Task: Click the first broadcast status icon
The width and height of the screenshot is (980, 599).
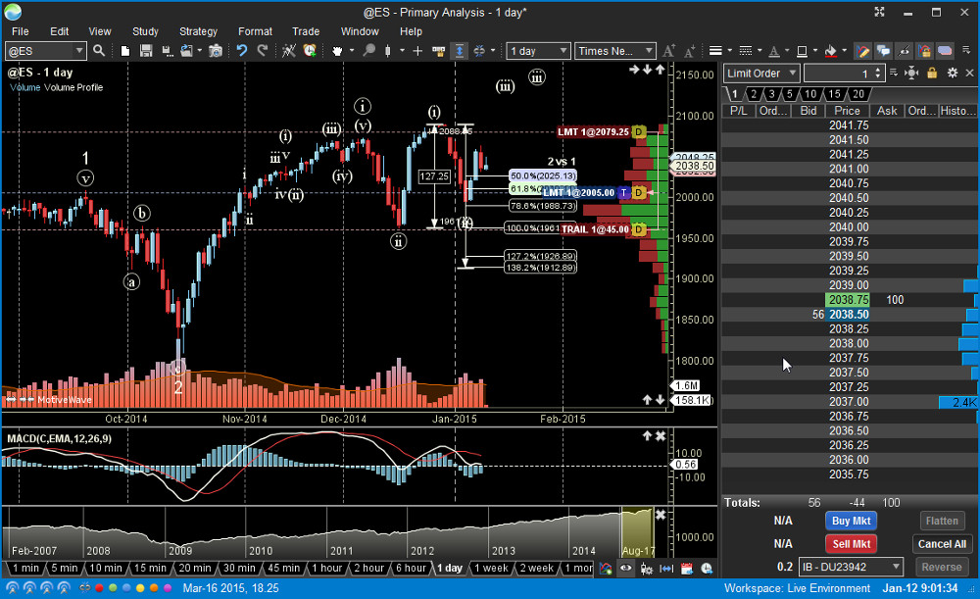Action: [12, 588]
